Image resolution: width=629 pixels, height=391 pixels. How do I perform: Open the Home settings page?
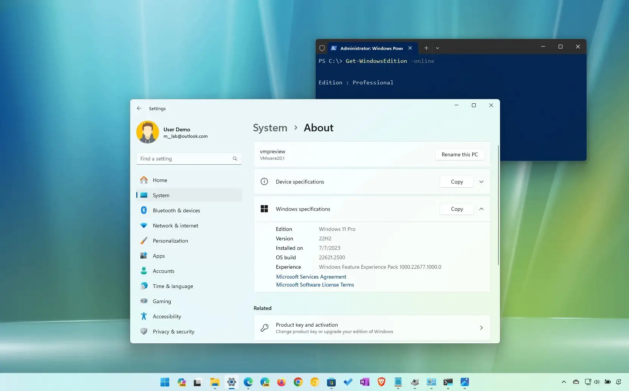(189, 180)
